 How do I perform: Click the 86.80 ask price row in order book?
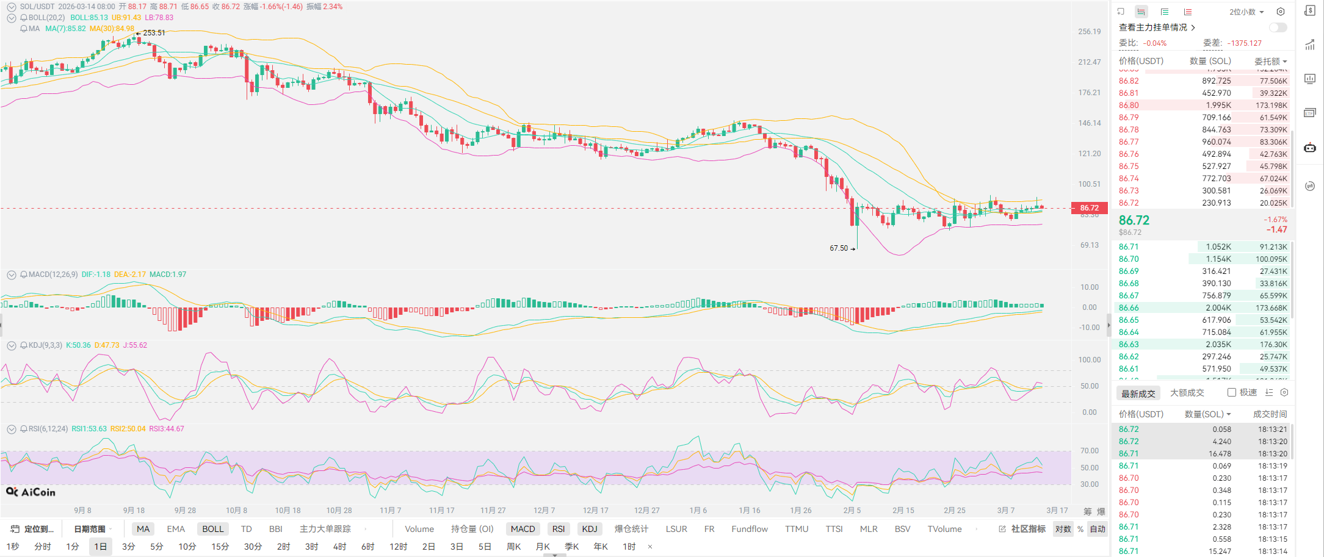tap(1129, 105)
